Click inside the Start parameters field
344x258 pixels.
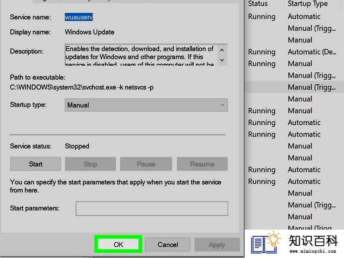click(152, 208)
